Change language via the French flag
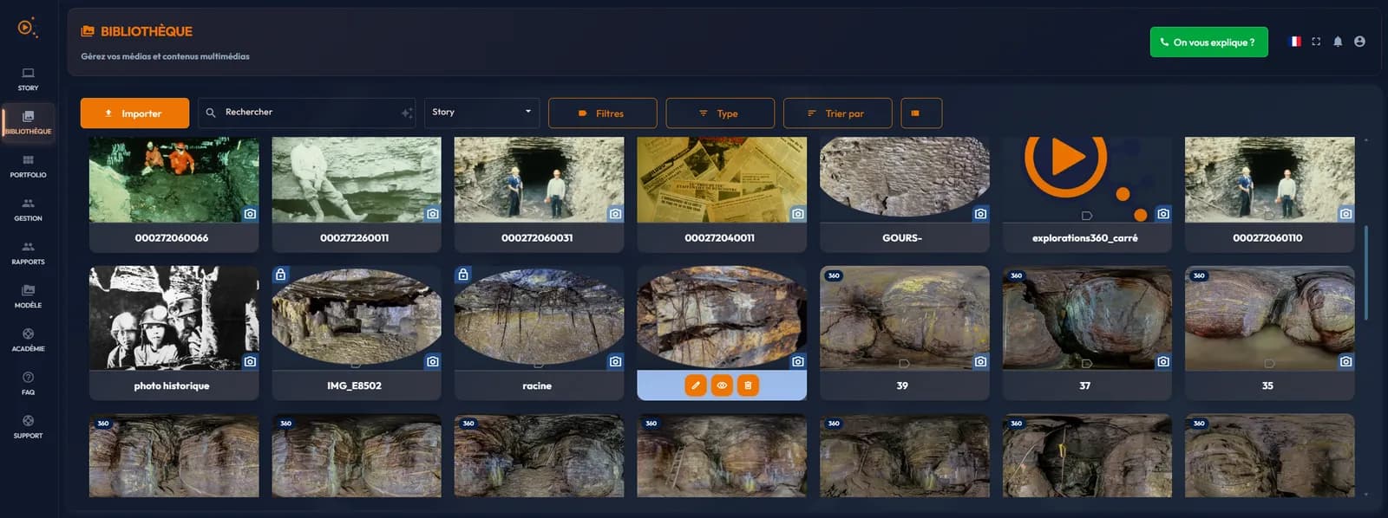The width and height of the screenshot is (1388, 518). 1295,42
